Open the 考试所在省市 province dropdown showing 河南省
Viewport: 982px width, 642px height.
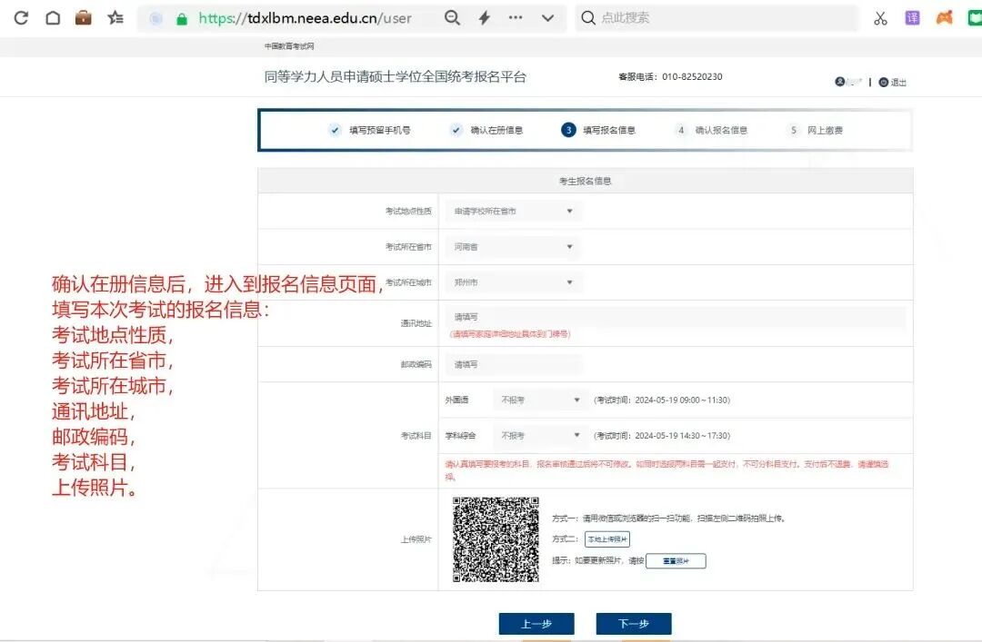(512, 246)
